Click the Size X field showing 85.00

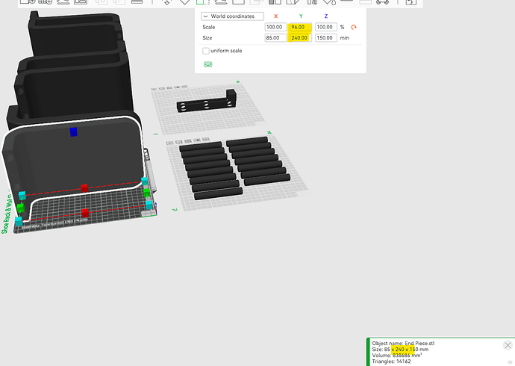tap(275, 38)
